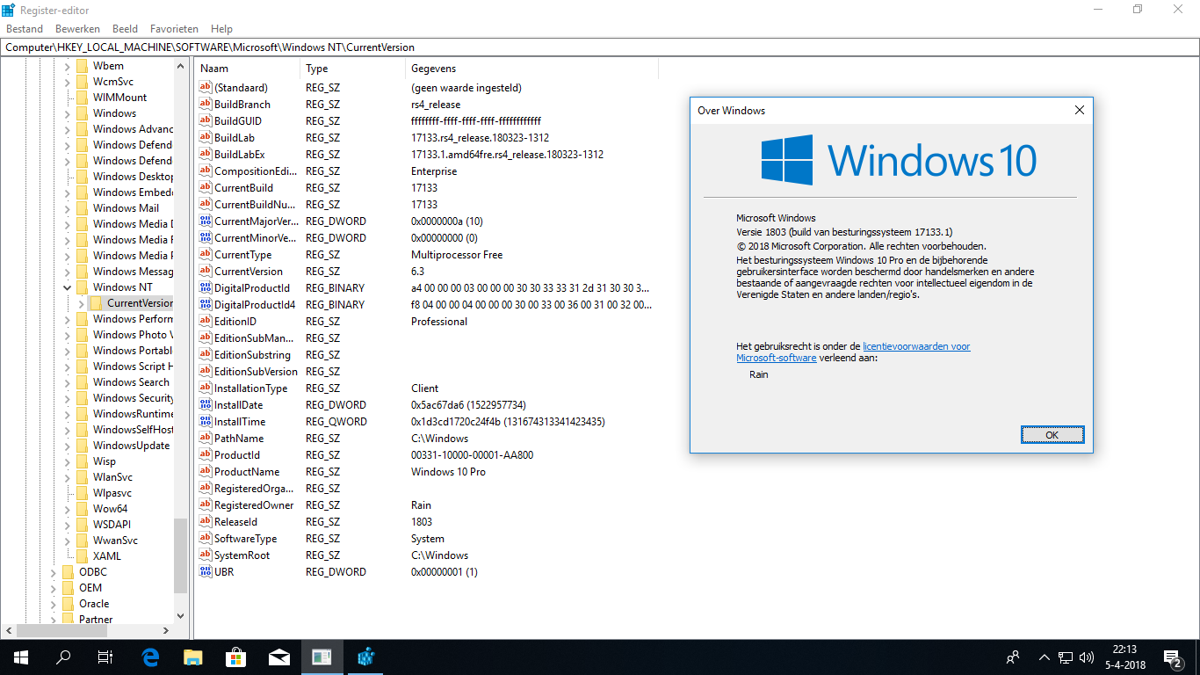The height and width of the screenshot is (675, 1200).
Task: Expand the Wow64 tree key
Action: point(67,509)
